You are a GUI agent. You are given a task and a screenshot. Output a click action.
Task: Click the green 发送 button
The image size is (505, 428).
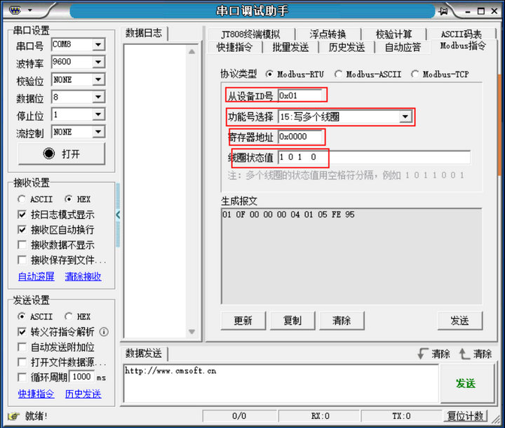pyautogui.click(x=466, y=384)
